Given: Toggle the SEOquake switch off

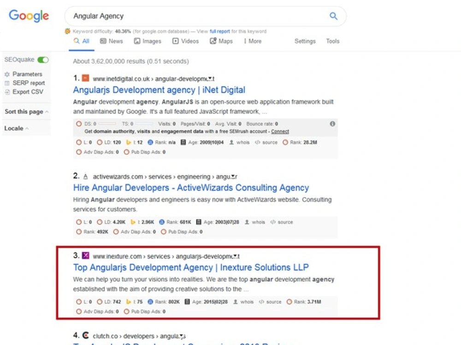Looking at the screenshot, I should coord(43,60).
